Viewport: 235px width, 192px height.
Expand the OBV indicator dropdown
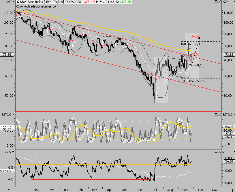(13, 152)
